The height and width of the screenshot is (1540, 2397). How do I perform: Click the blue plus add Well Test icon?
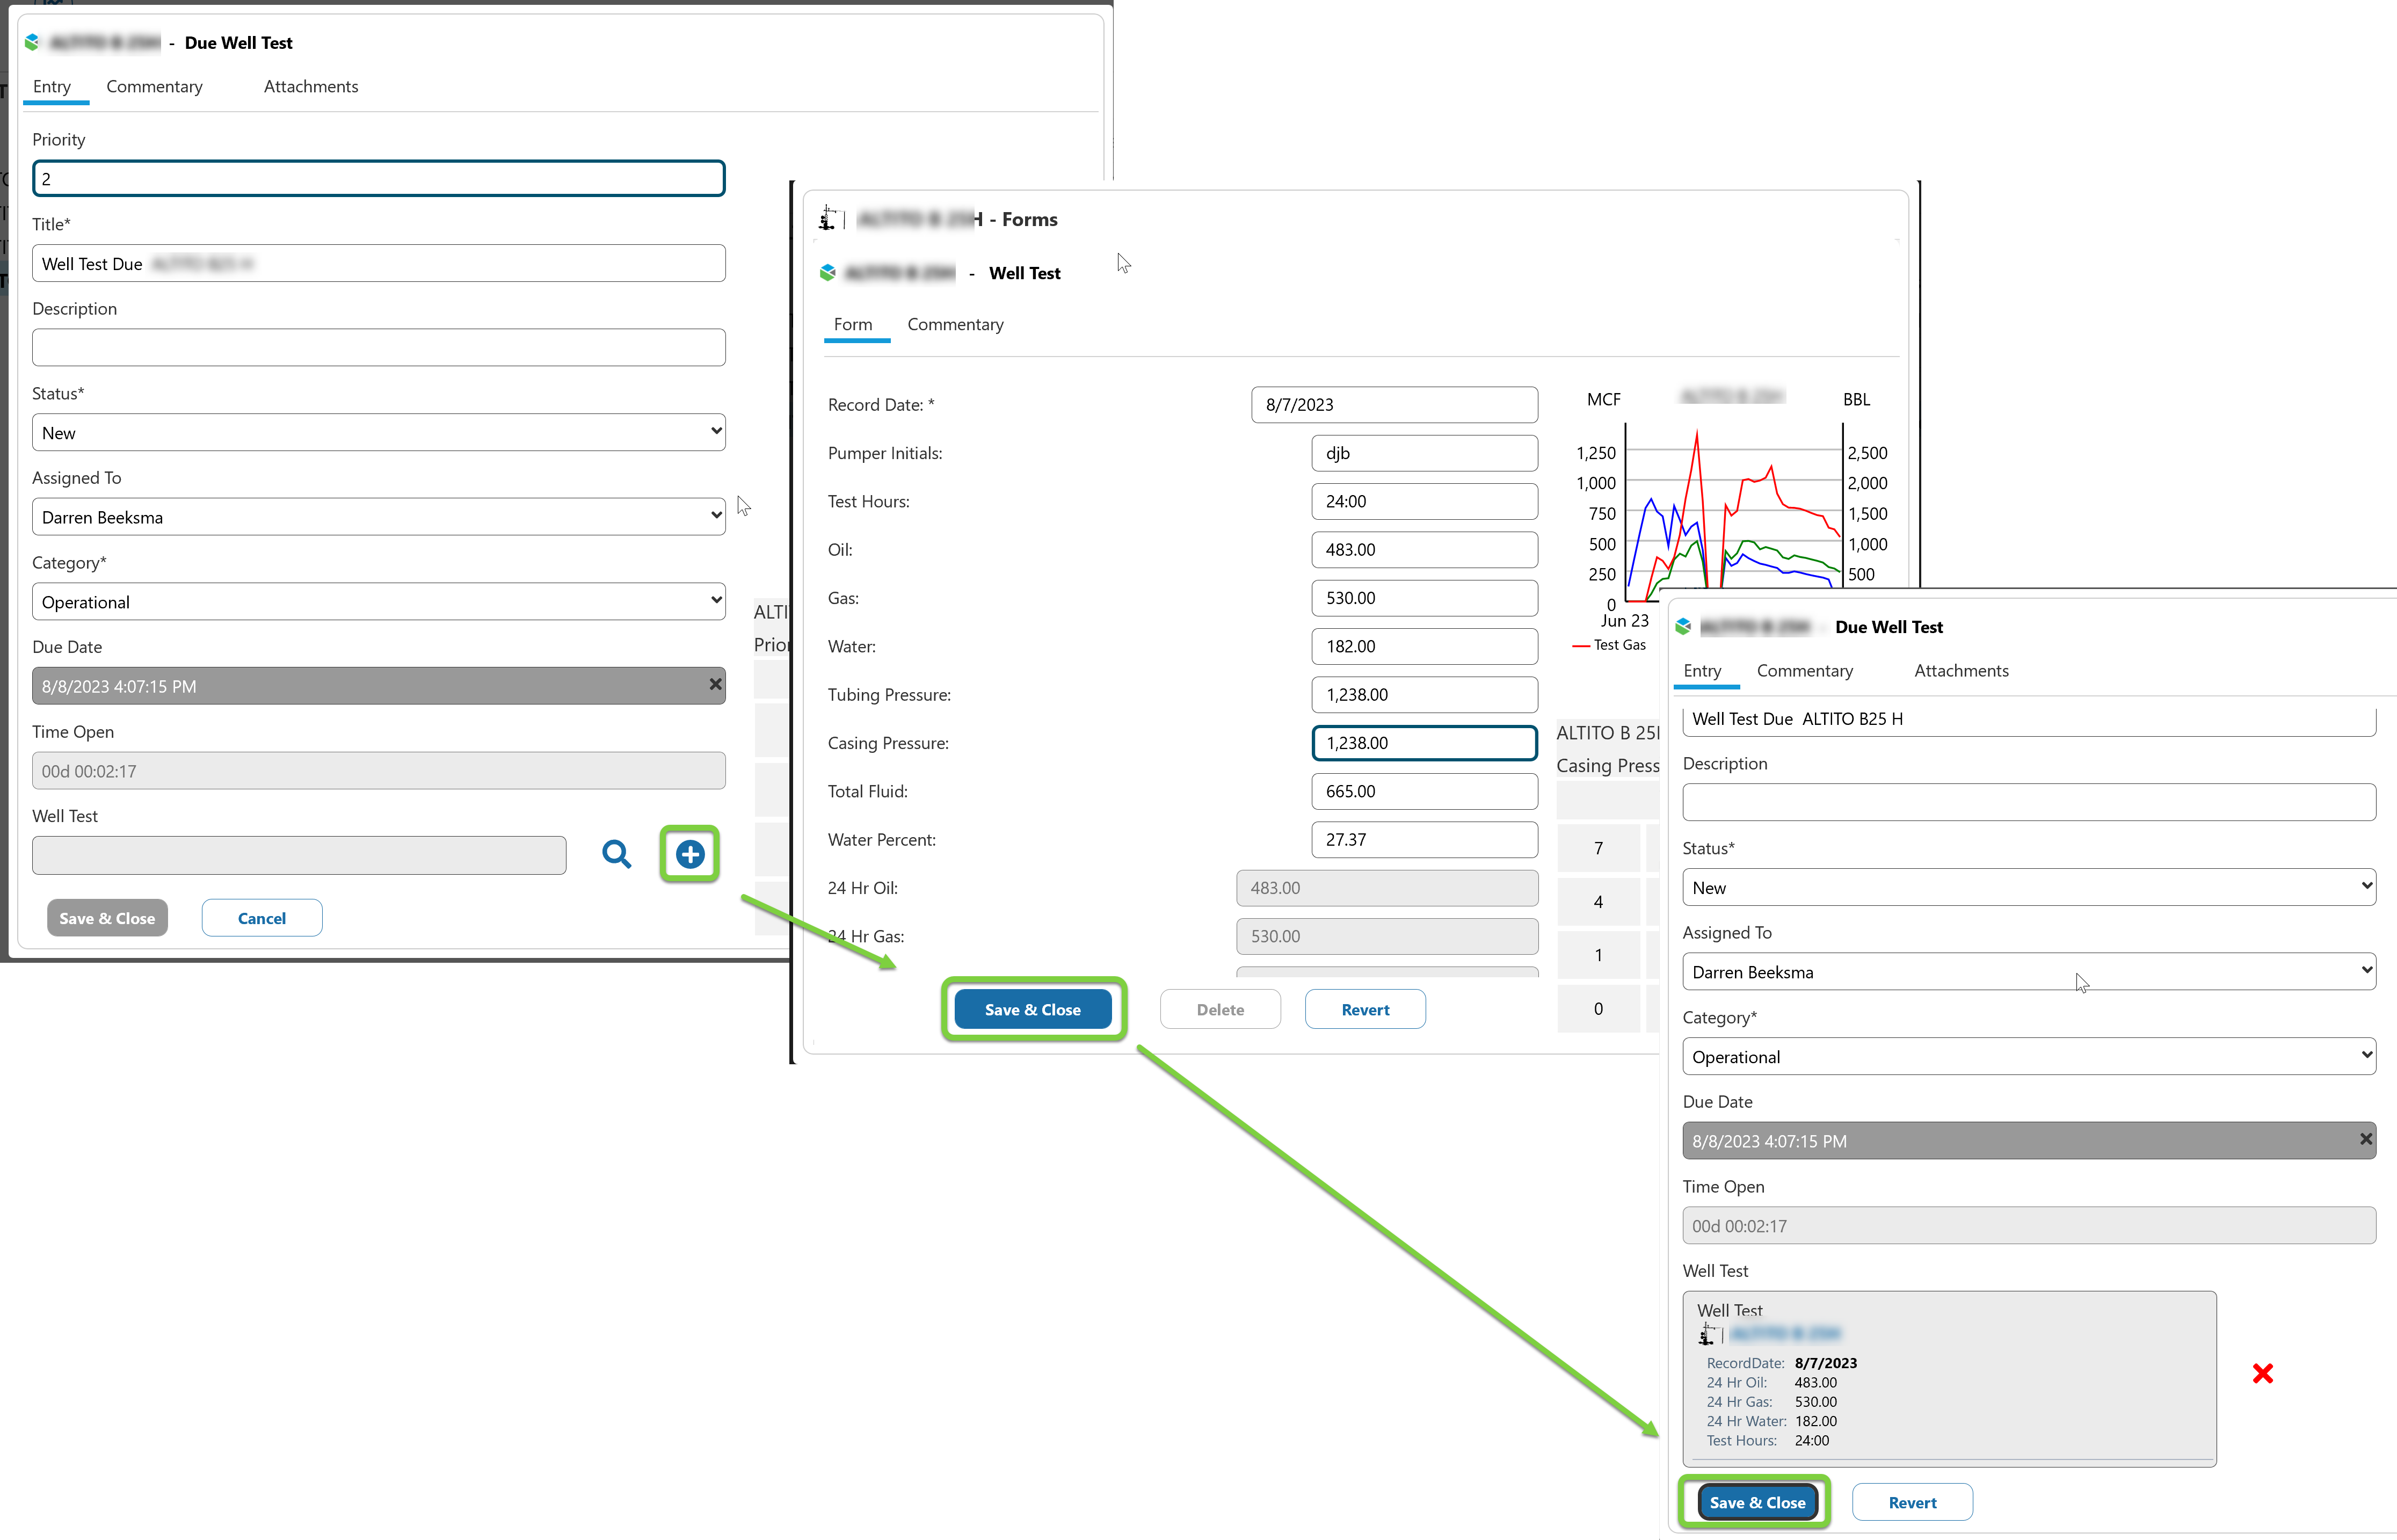690,854
